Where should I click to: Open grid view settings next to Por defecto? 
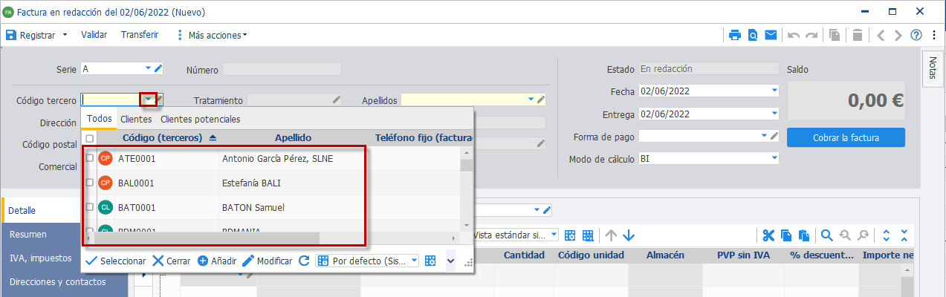(x=430, y=261)
